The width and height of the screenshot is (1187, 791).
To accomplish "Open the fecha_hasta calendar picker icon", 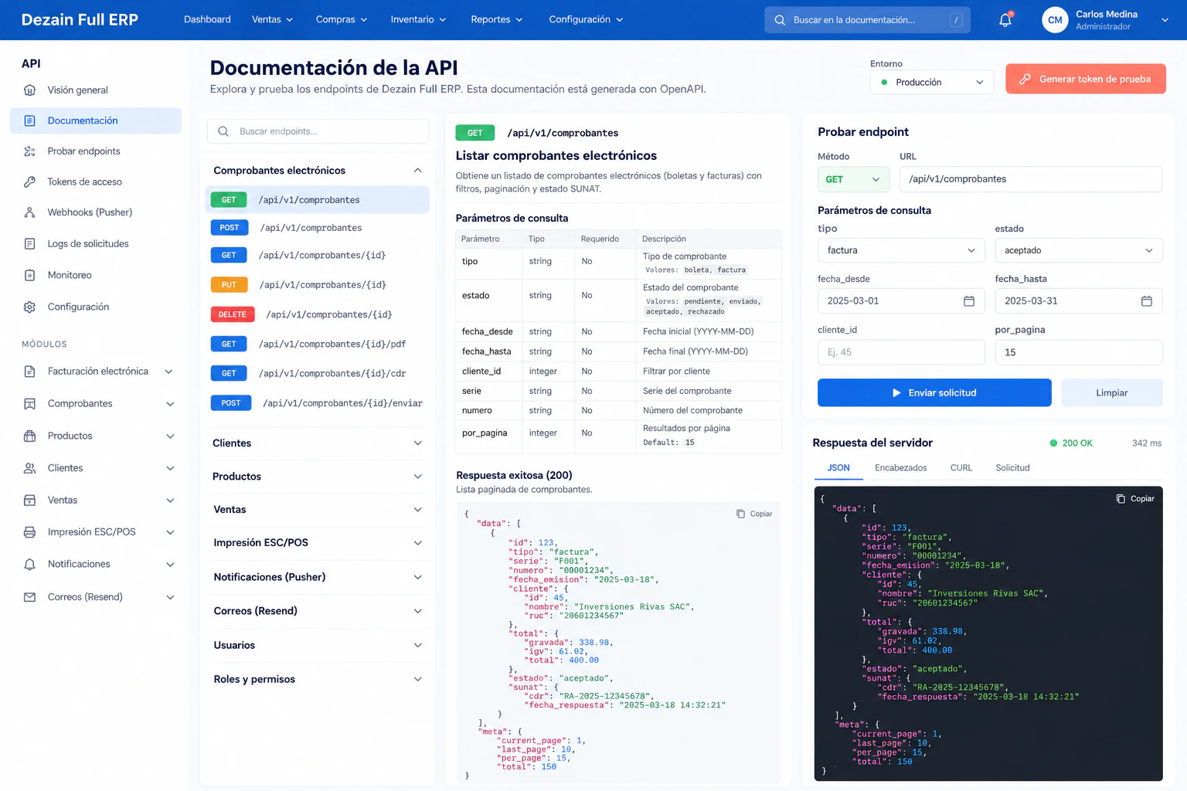I will [1147, 300].
